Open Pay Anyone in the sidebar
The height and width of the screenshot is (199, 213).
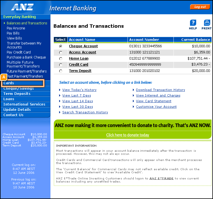click(16, 28)
